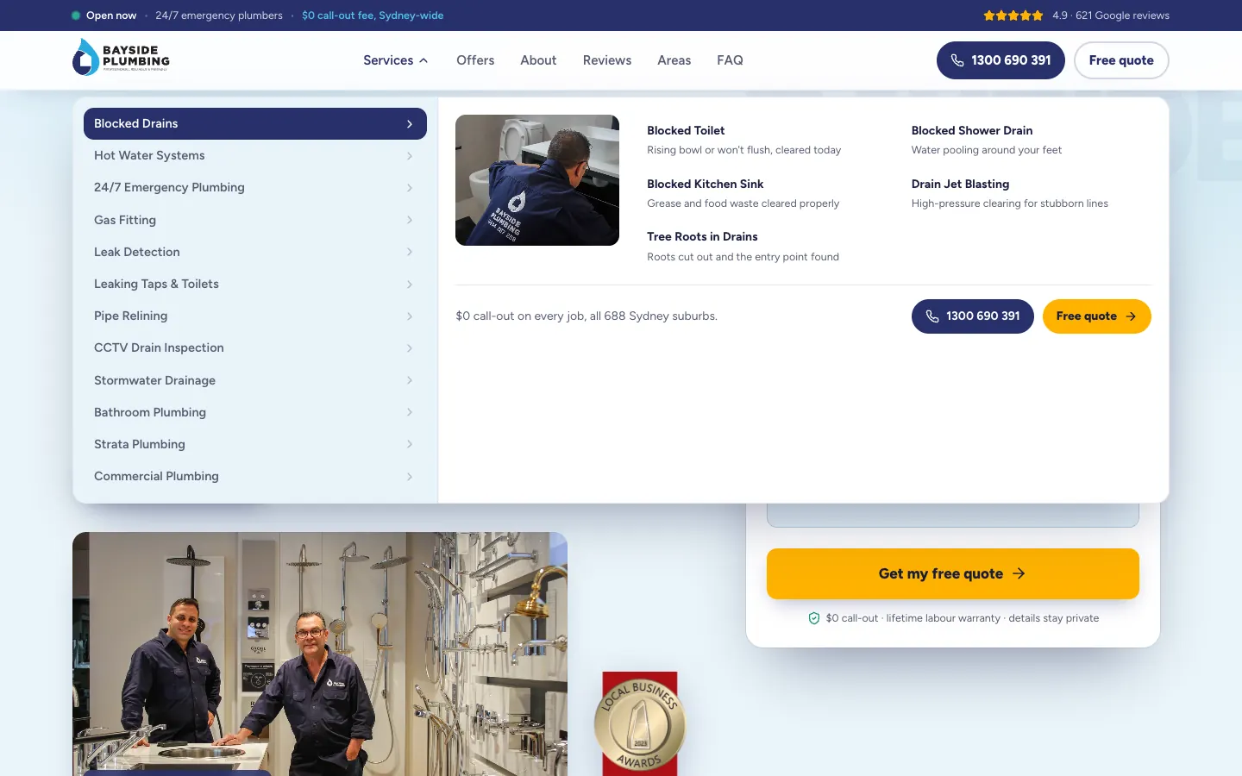Image resolution: width=1242 pixels, height=776 pixels.
Task: Click the $0 call-out fee, Sydney-wide link
Action: pyautogui.click(x=373, y=16)
